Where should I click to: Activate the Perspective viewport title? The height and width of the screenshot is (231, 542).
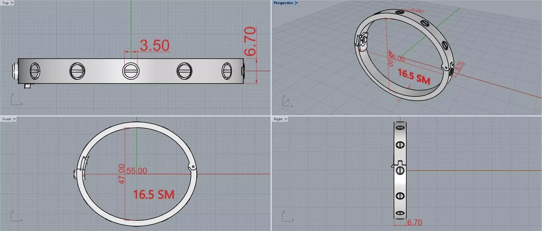pos(283,3)
